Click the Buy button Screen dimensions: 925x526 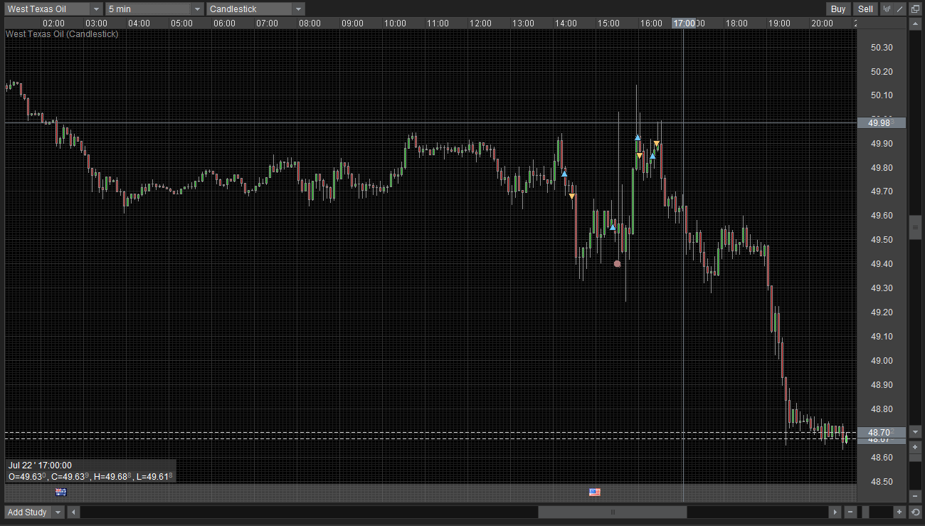[838, 9]
